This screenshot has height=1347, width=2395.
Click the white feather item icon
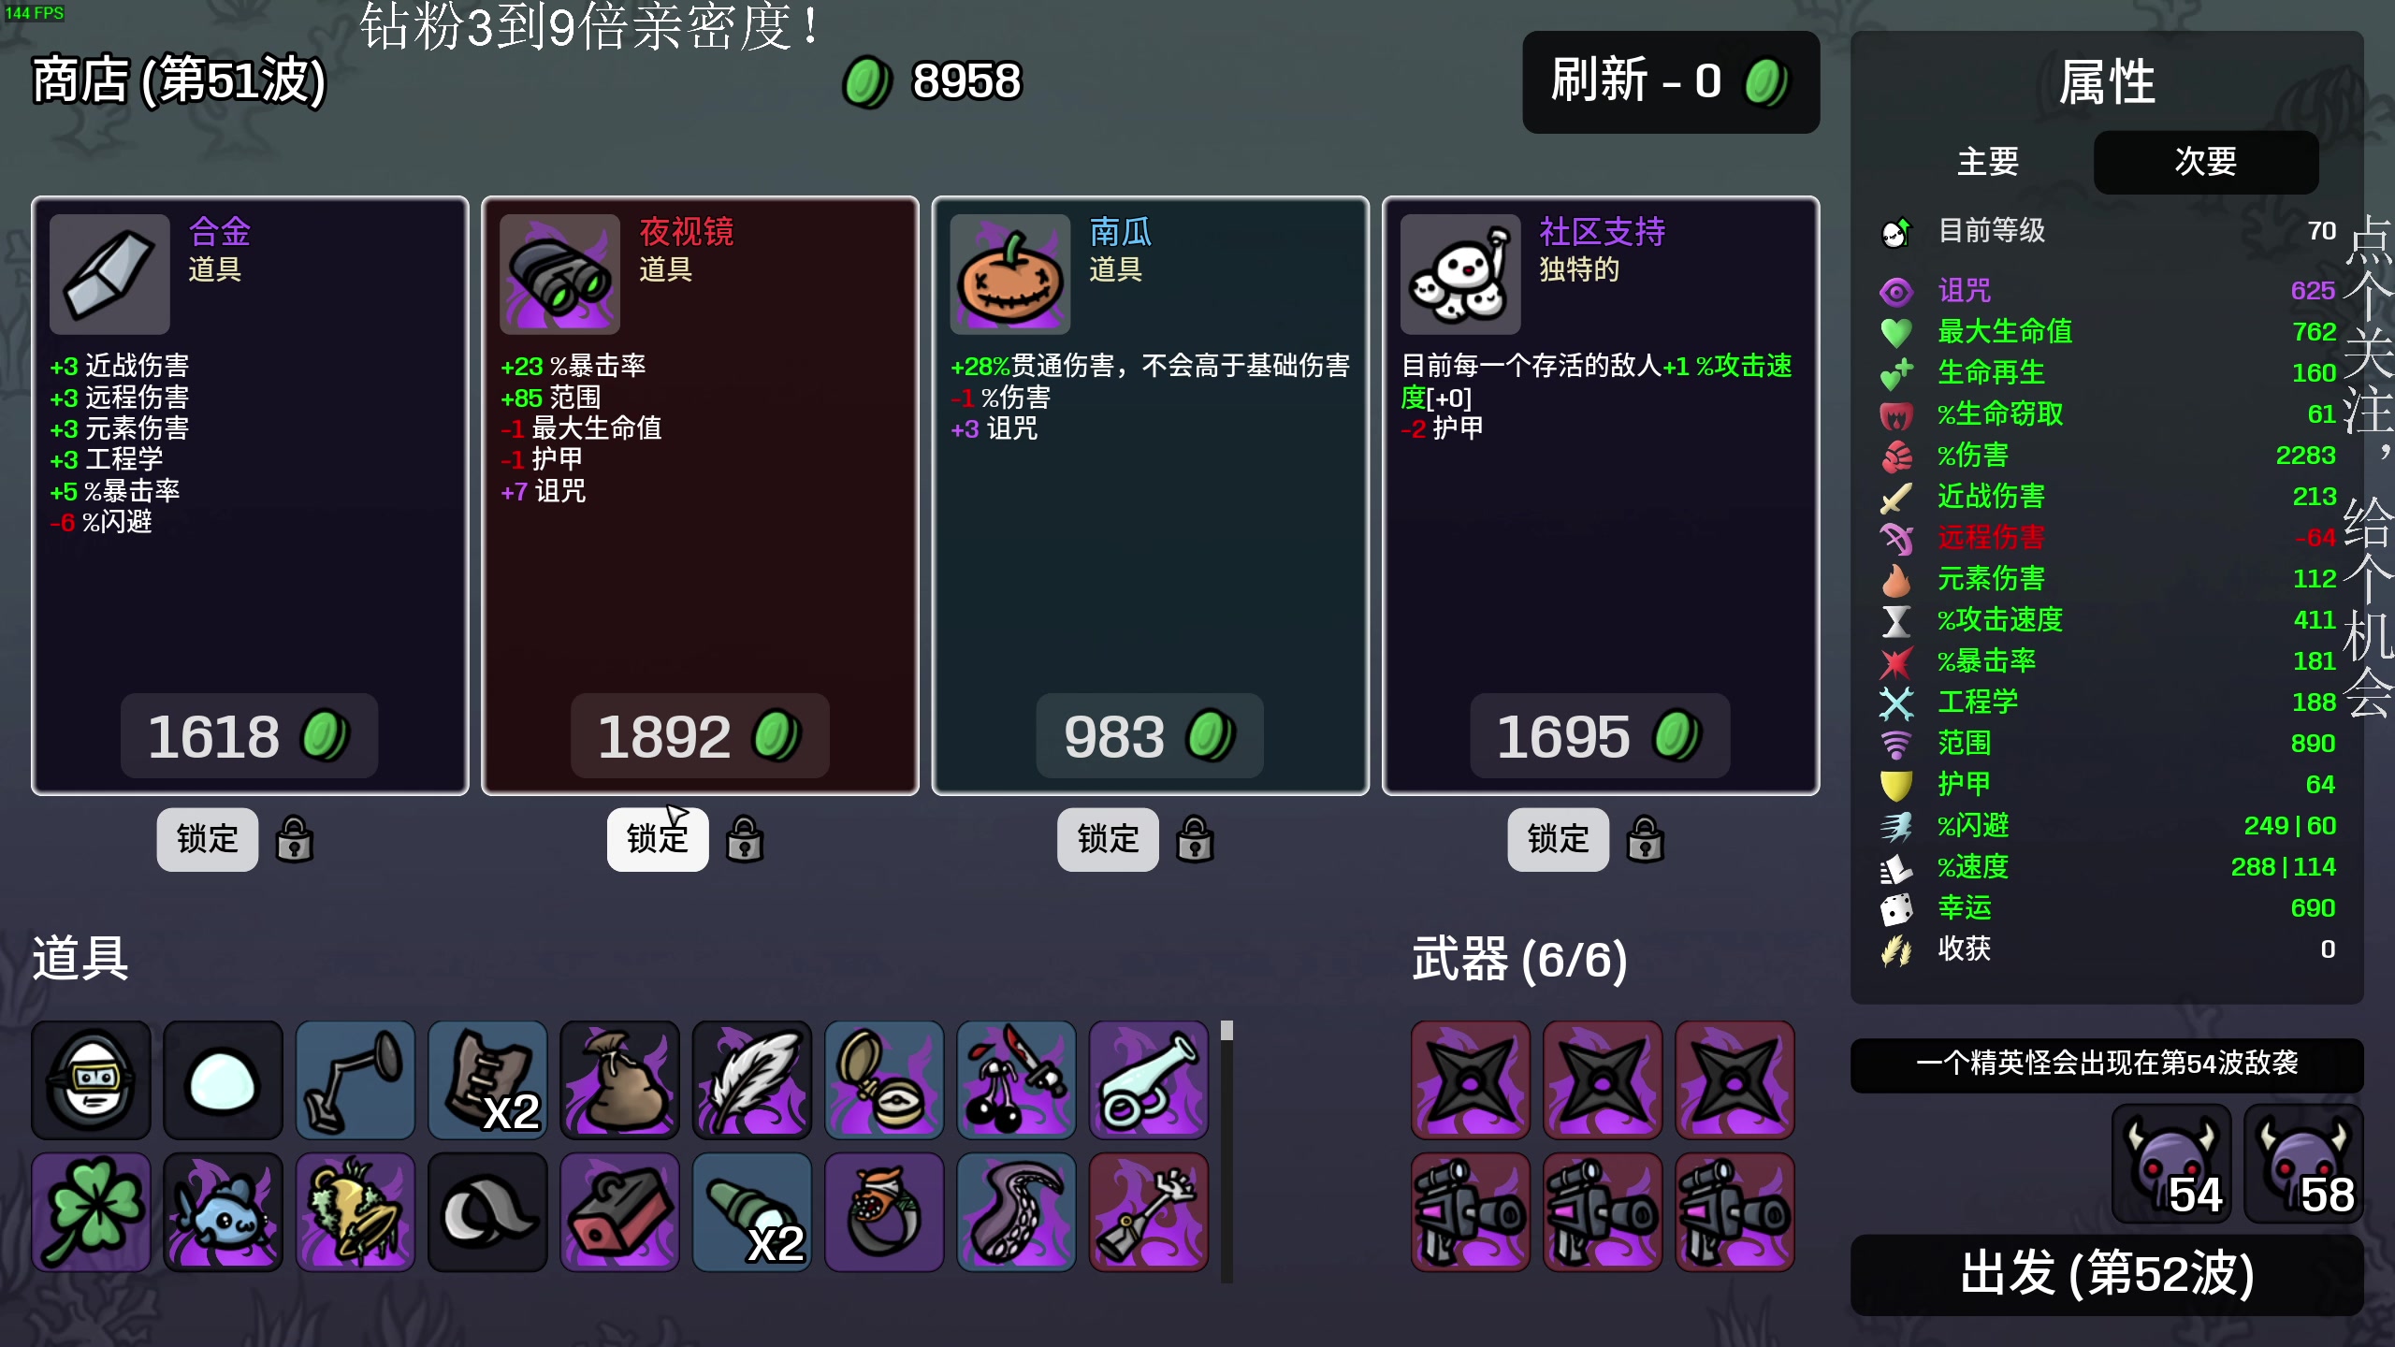coord(752,1079)
